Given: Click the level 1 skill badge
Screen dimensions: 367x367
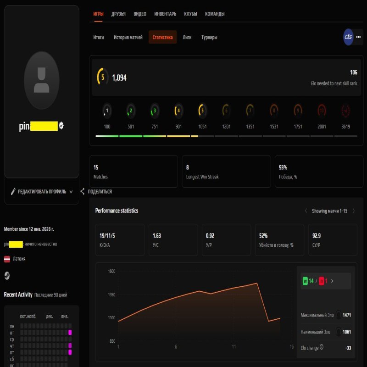Looking at the screenshot, I should [106, 111].
